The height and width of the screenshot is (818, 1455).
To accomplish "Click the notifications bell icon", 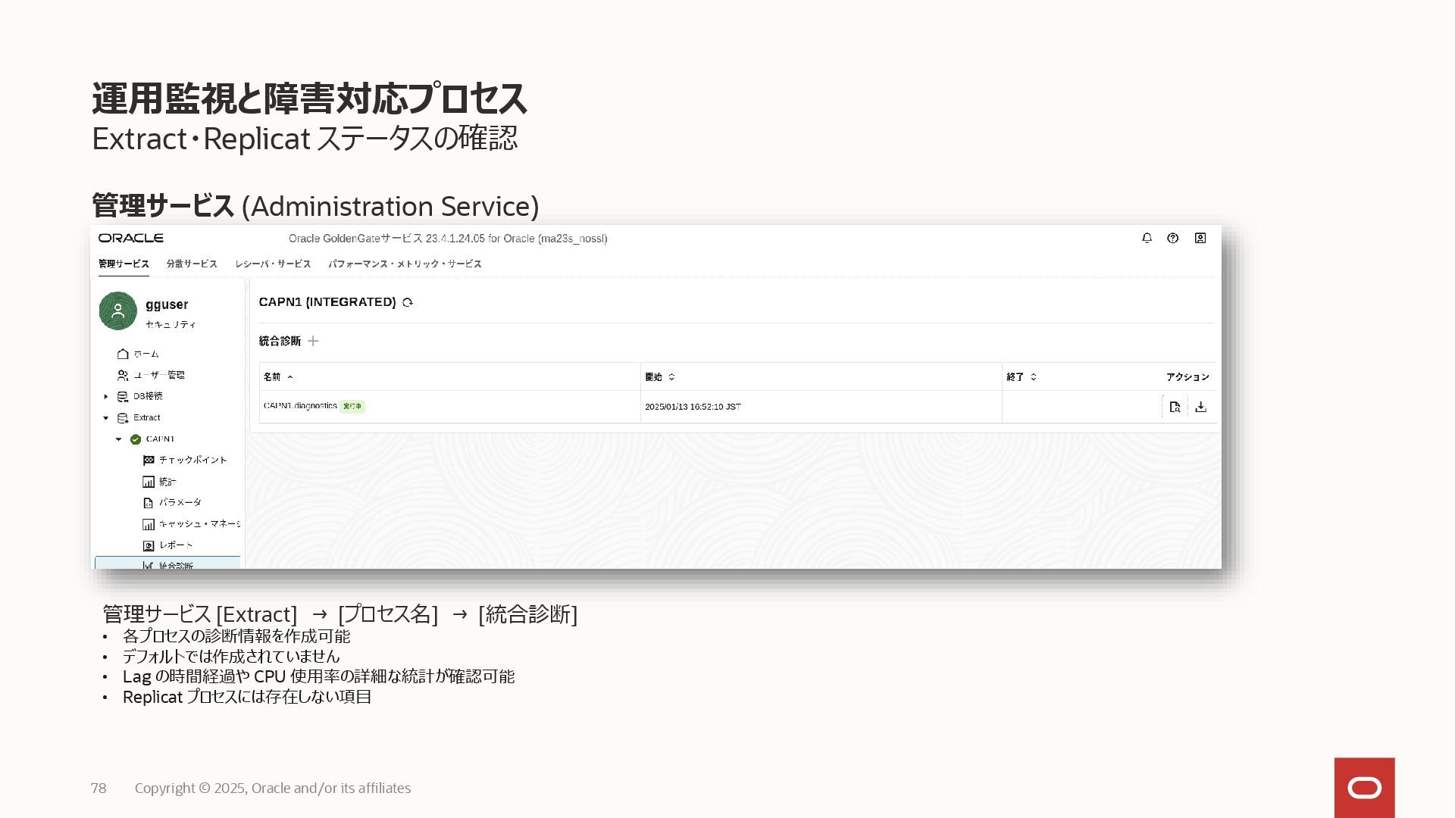I will [x=1147, y=238].
